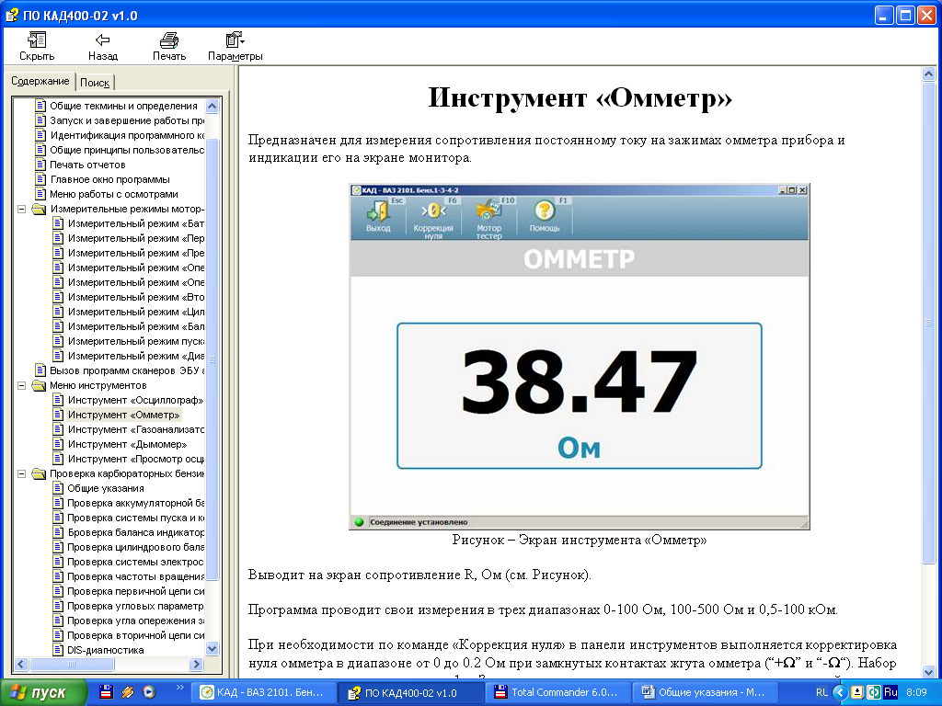Select Идентификация программного topic

click(x=127, y=135)
